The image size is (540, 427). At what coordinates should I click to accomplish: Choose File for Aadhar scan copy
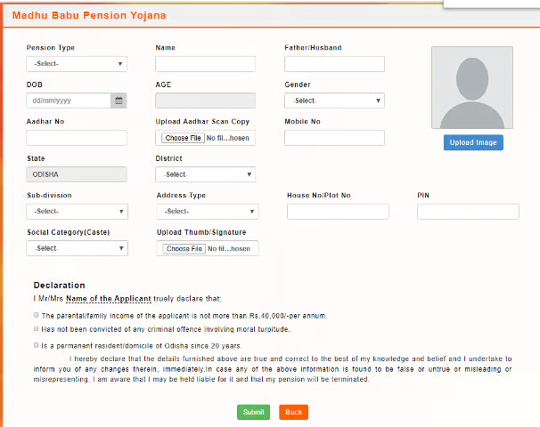click(184, 138)
